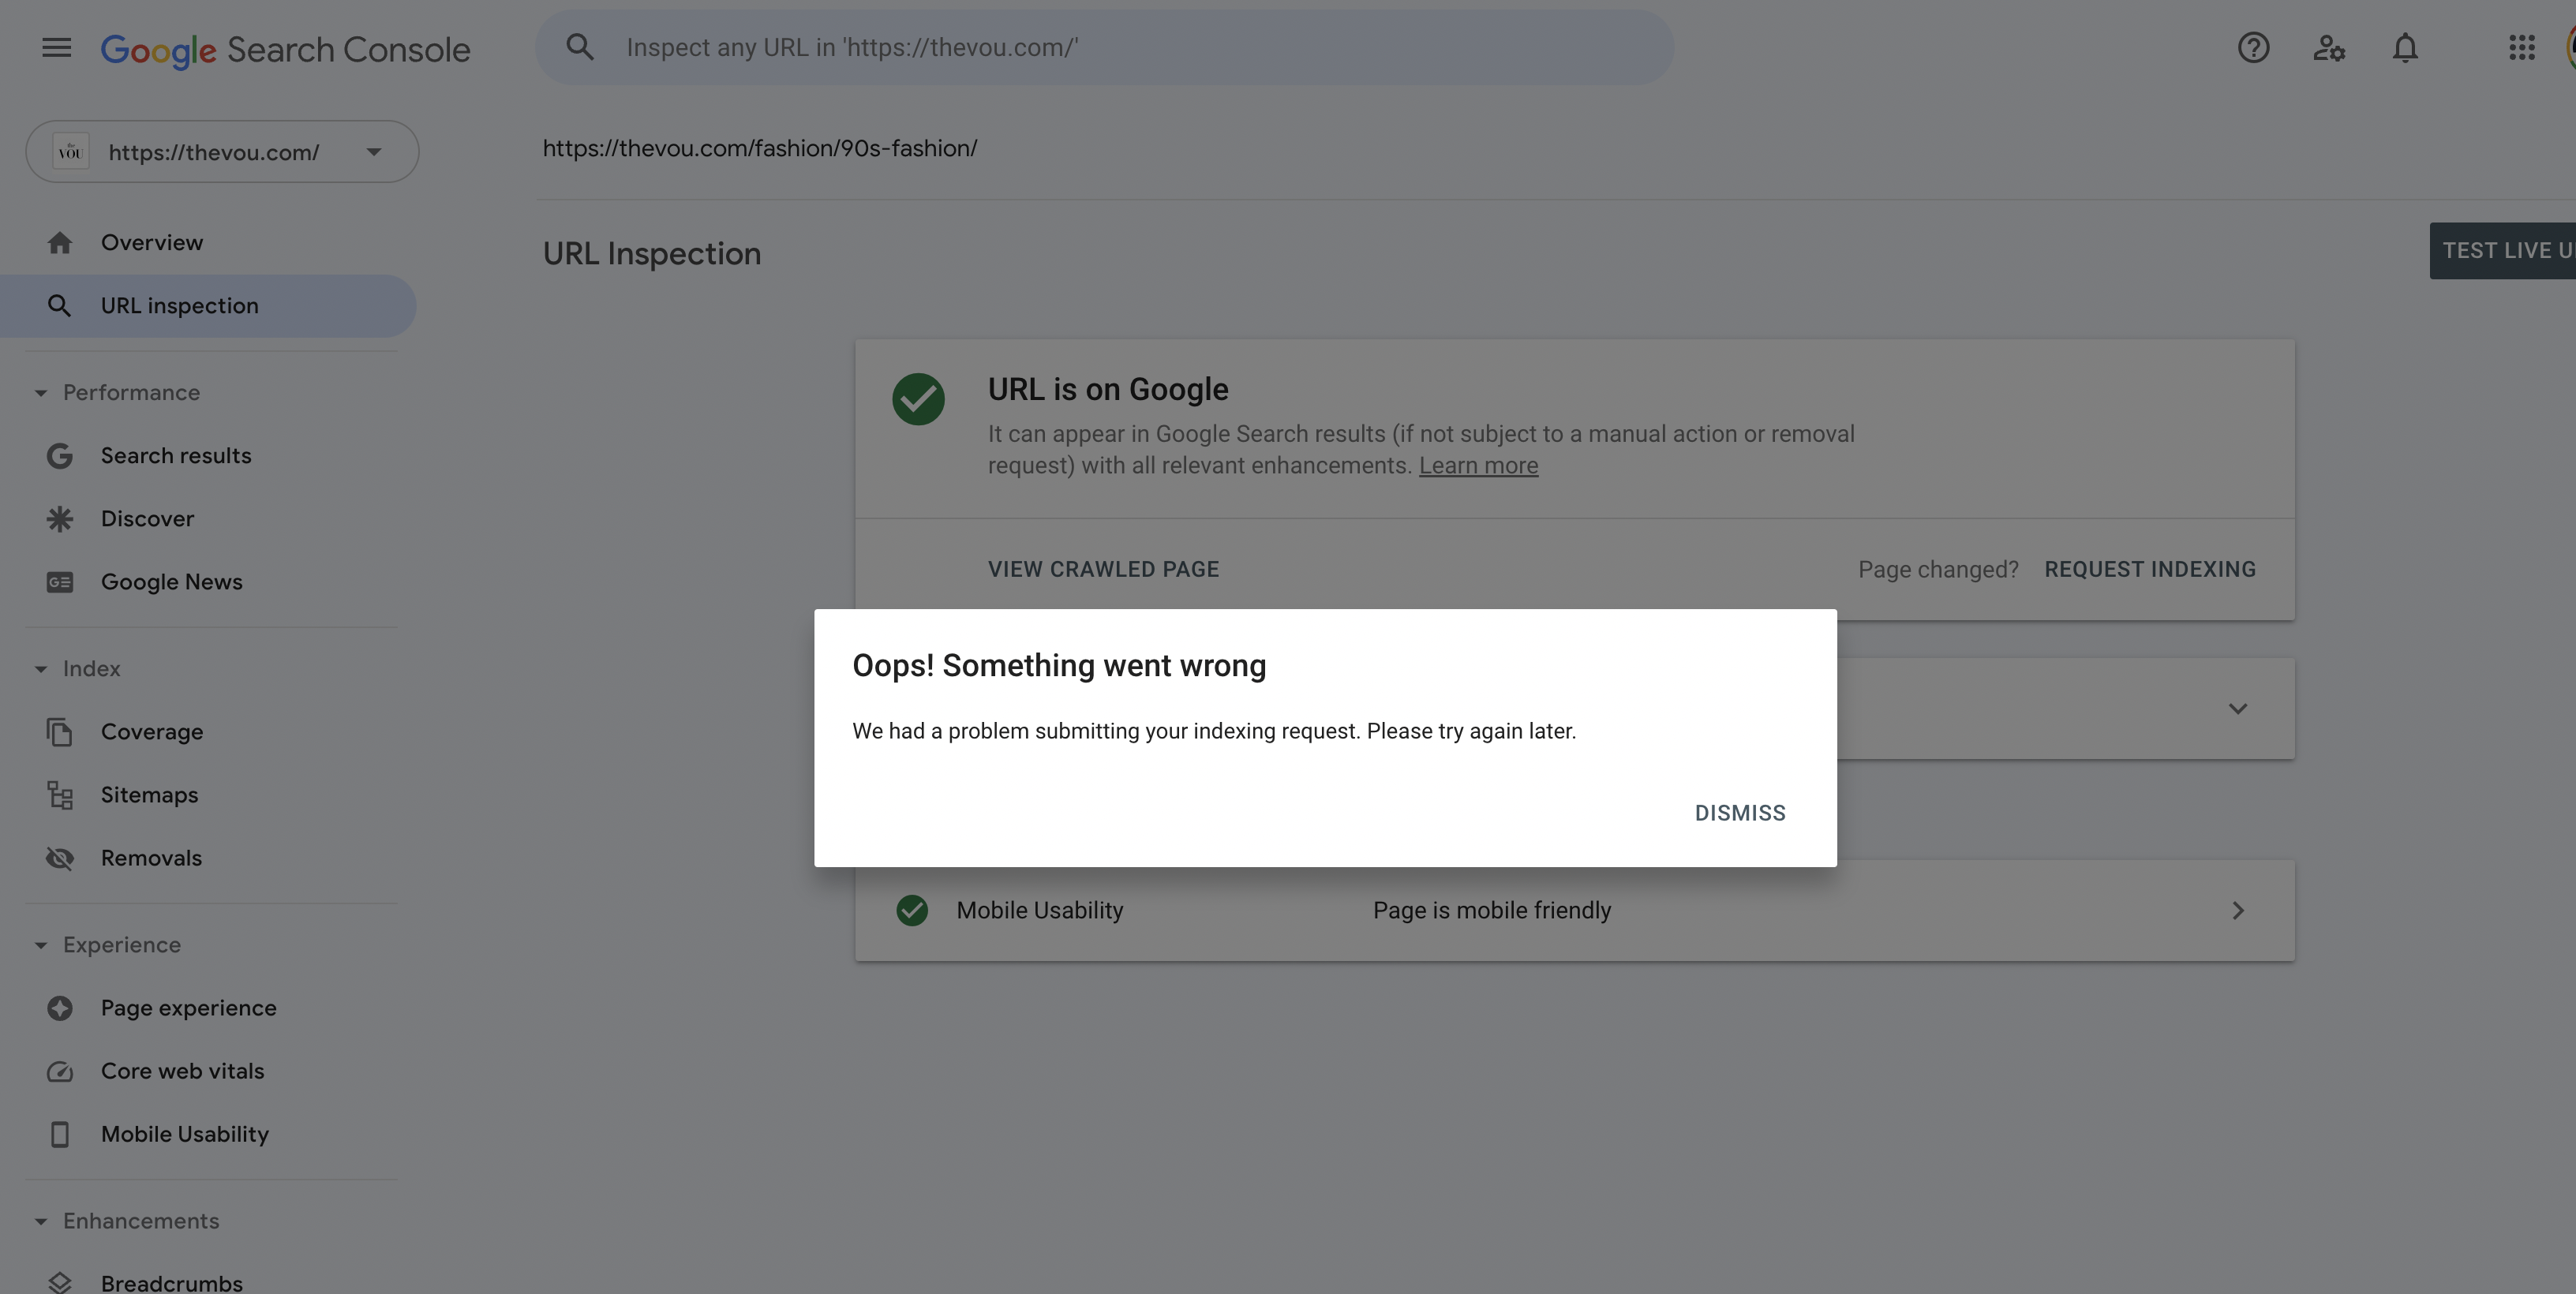Collapse the Experience section
The image size is (2576, 1294).
point(41,945)
